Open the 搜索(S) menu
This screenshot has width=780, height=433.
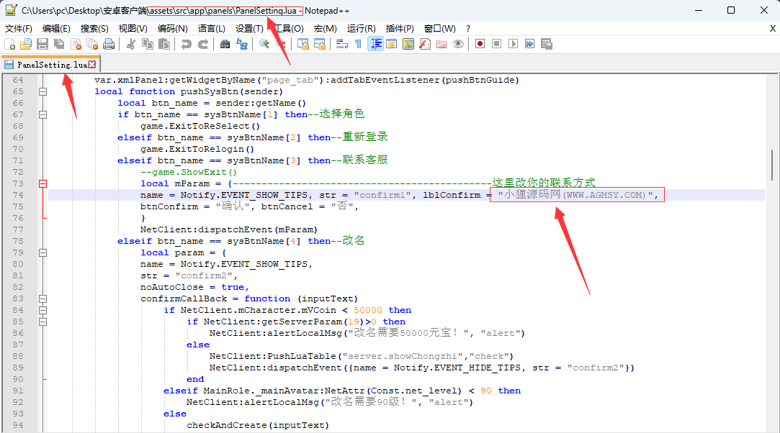coord(94,28)
